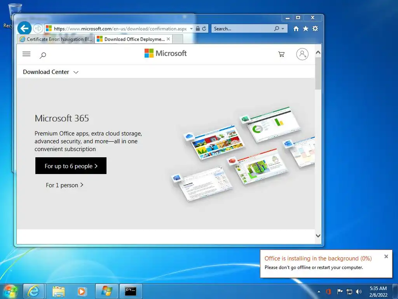Click the volume speaker tray icon
Image resolution: width=398 pixels, height=299 pixels.
(359, 291)
